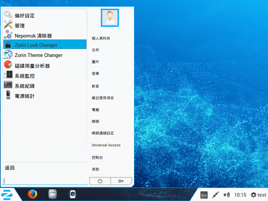
Task: Open Nepomuk 清除器 entry
Action: click(x=45, y=35)
